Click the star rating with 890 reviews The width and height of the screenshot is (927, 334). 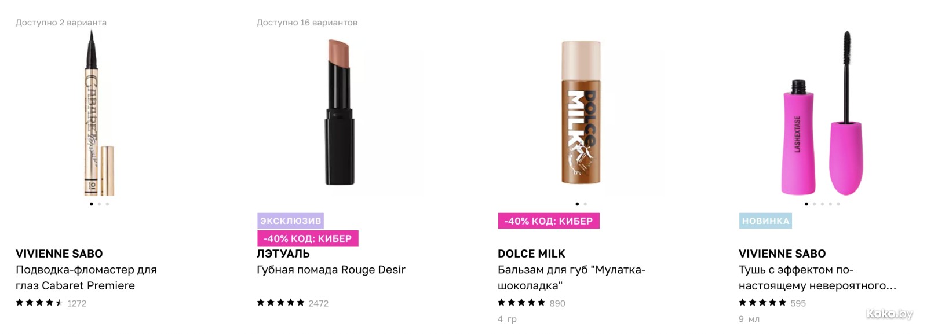tap(531, 303)
